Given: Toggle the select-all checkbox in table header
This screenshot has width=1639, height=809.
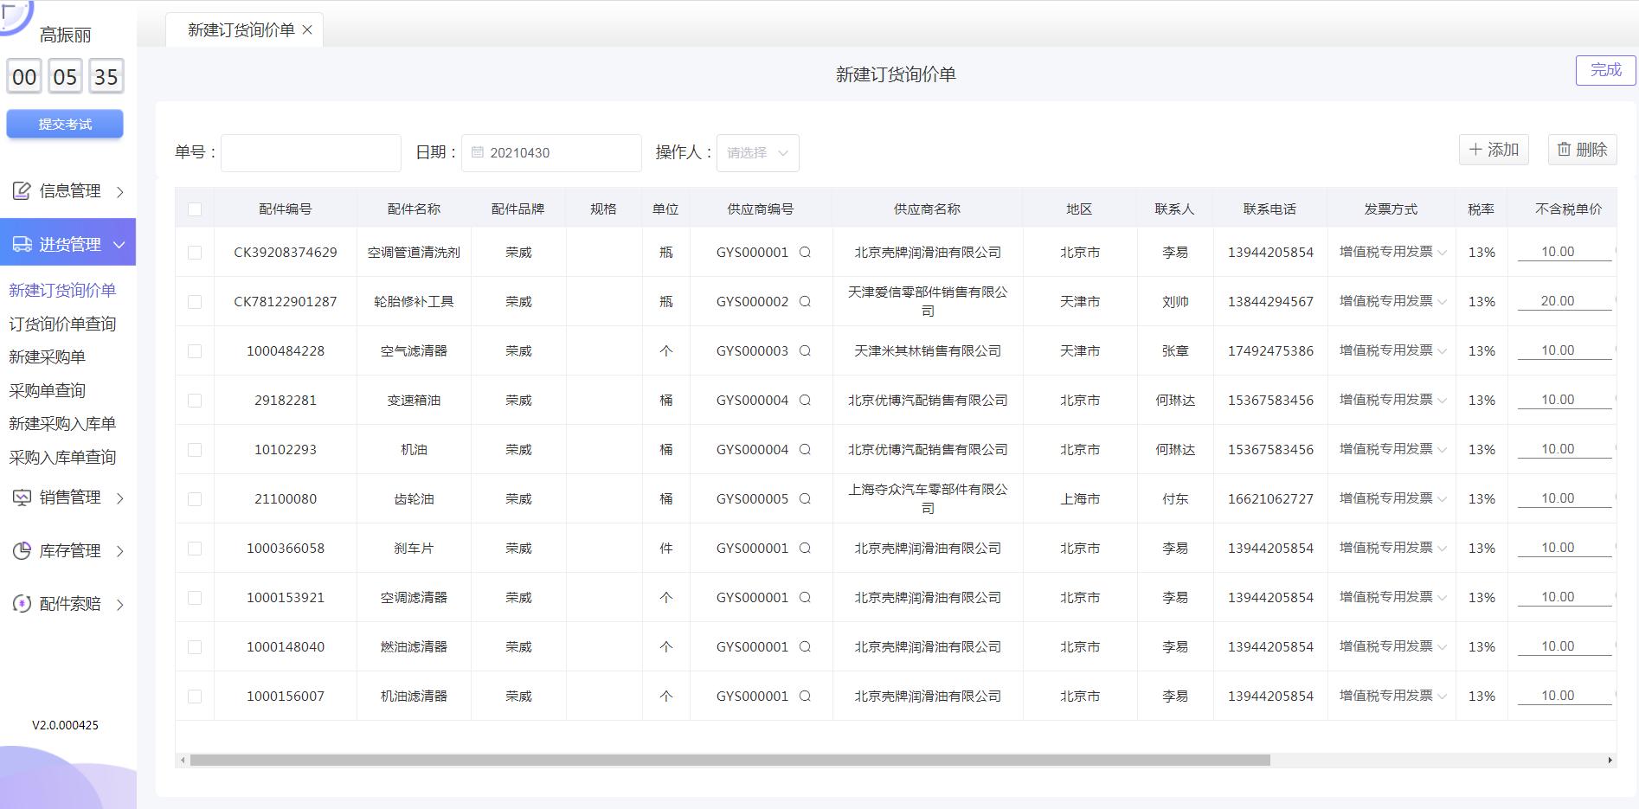Looking at the screenshot, I should 195,209.
